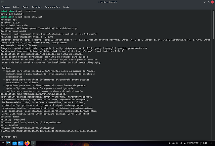
Task: Open volume icon beside the scissors tray icon
Action: tap(173, 143)
